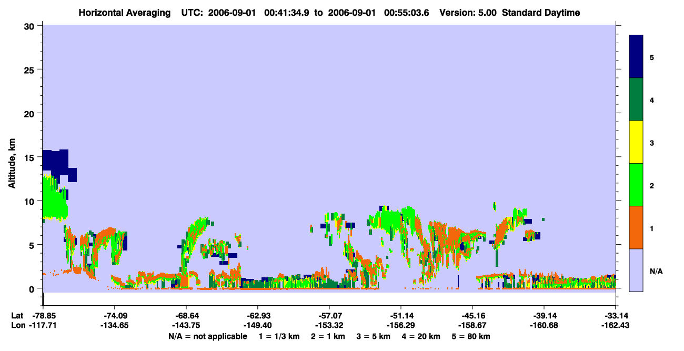Click the '5 = 80 km' legend entry
Viewport: 684px width, 351px height.
pos(472,336)
